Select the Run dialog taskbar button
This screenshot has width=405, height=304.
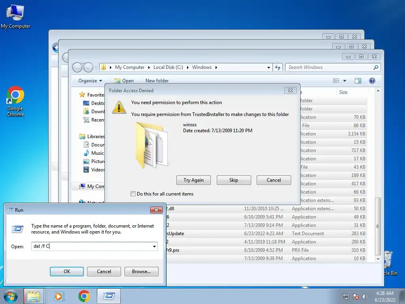click(109, 296)
